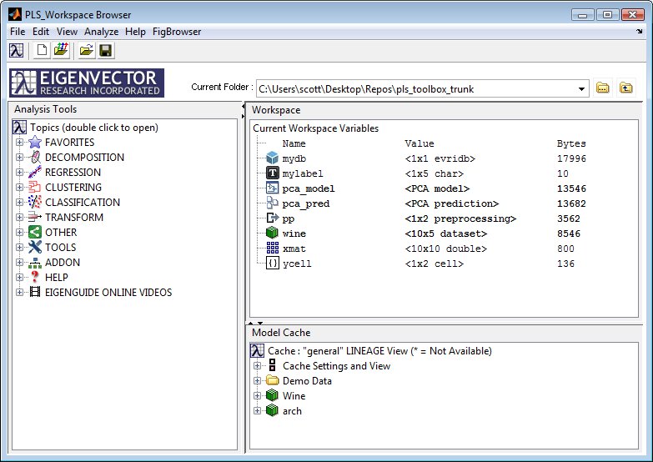Select the EIGENGUIDE ONLINE VIDEOS item
This screenshot has width=653, height=462.
coord(108,293)
